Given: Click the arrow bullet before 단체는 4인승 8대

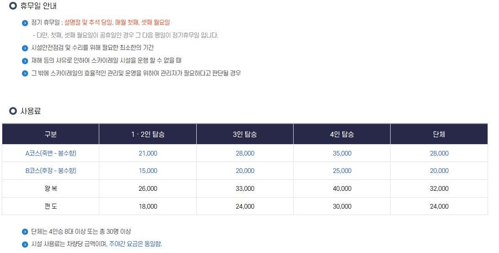Looking at the screenshot, I should [25, 231].
